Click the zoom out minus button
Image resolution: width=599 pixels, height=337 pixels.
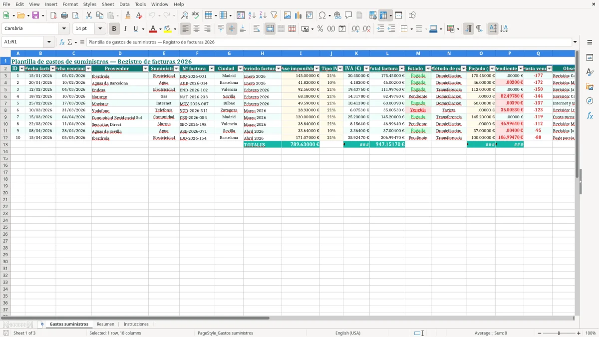click(539, 333)
